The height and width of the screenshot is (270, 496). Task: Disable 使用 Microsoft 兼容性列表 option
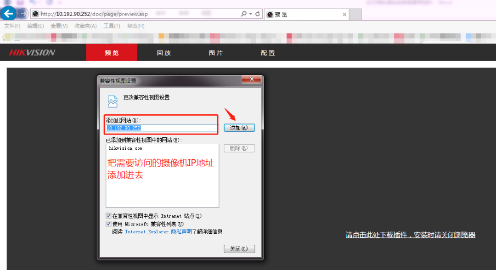pos(108,224)
